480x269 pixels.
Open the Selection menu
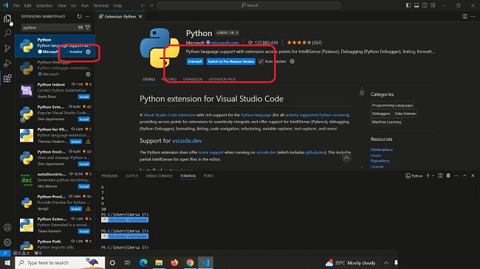[44, 5]
